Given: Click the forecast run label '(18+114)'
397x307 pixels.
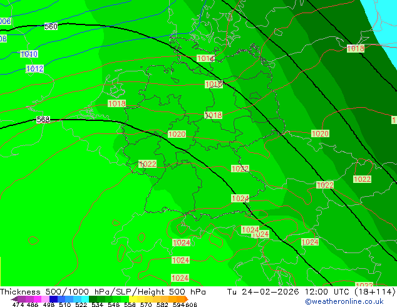Looking at the screenshot, I should point(374,292).
